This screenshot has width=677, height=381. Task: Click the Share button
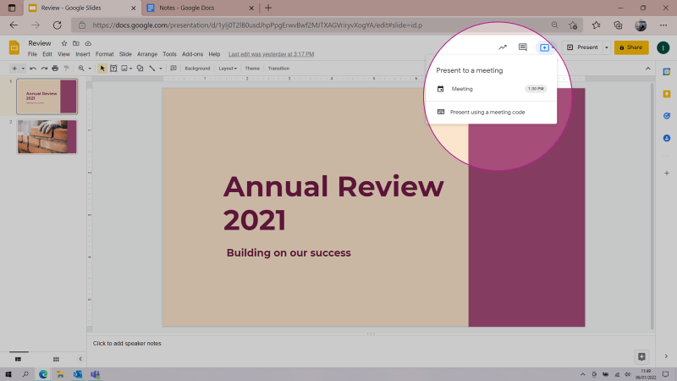(631, 47)
